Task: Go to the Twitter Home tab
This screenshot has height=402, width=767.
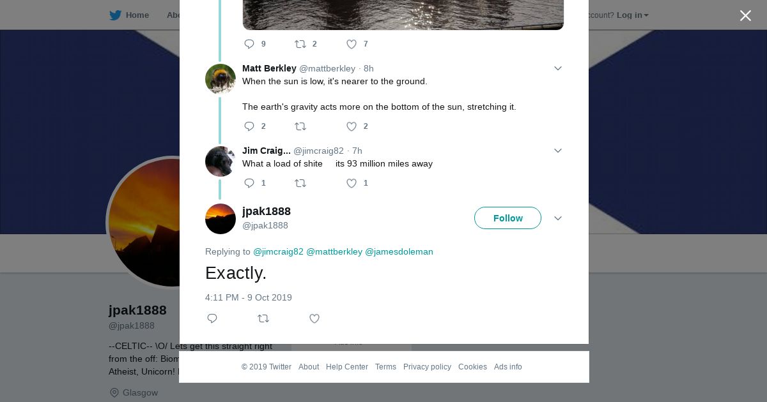Action: [129, 15]
